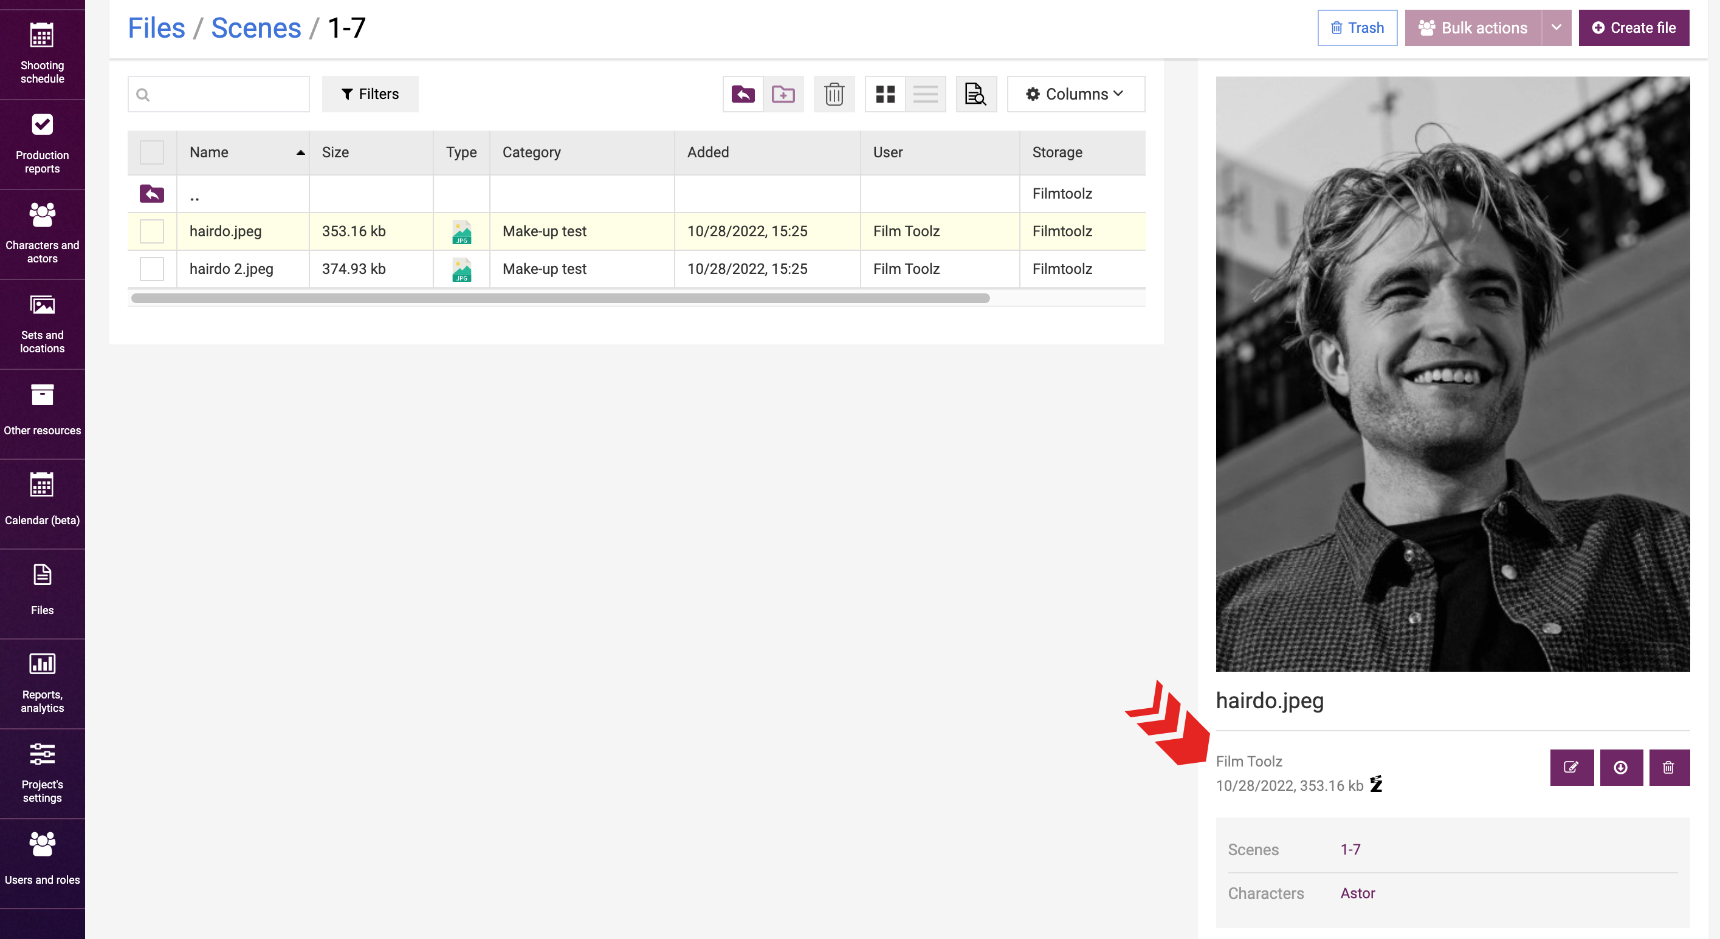Open Users and roles section
Viewport: 1720px width, 939px height.
(42, 864)
